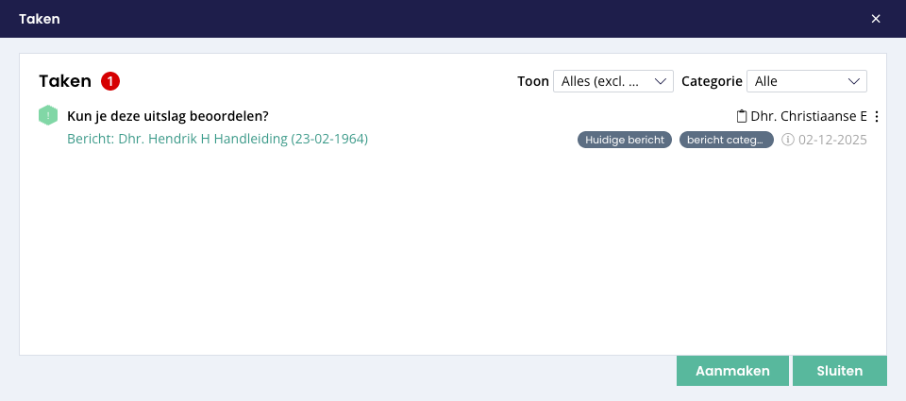Screen dimensions: 906x401
Task: Select the task 'Kun je deze uitslag beoordelen?'
Action: coord(168,116)
